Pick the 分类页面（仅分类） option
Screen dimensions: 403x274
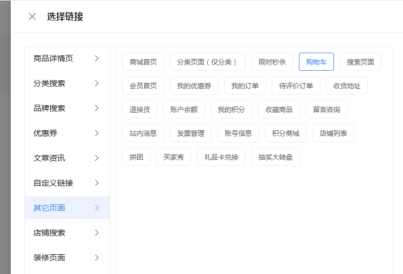pyautogui.click(x=207, y=62)
